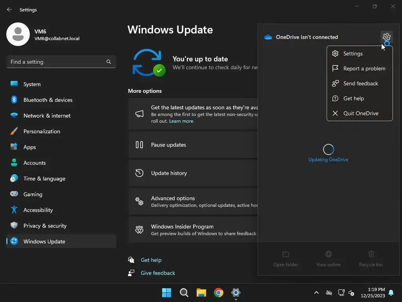Open Bluetooth & devices category
This screenshot has width=402, height=302.
click(x=61, y=100)
